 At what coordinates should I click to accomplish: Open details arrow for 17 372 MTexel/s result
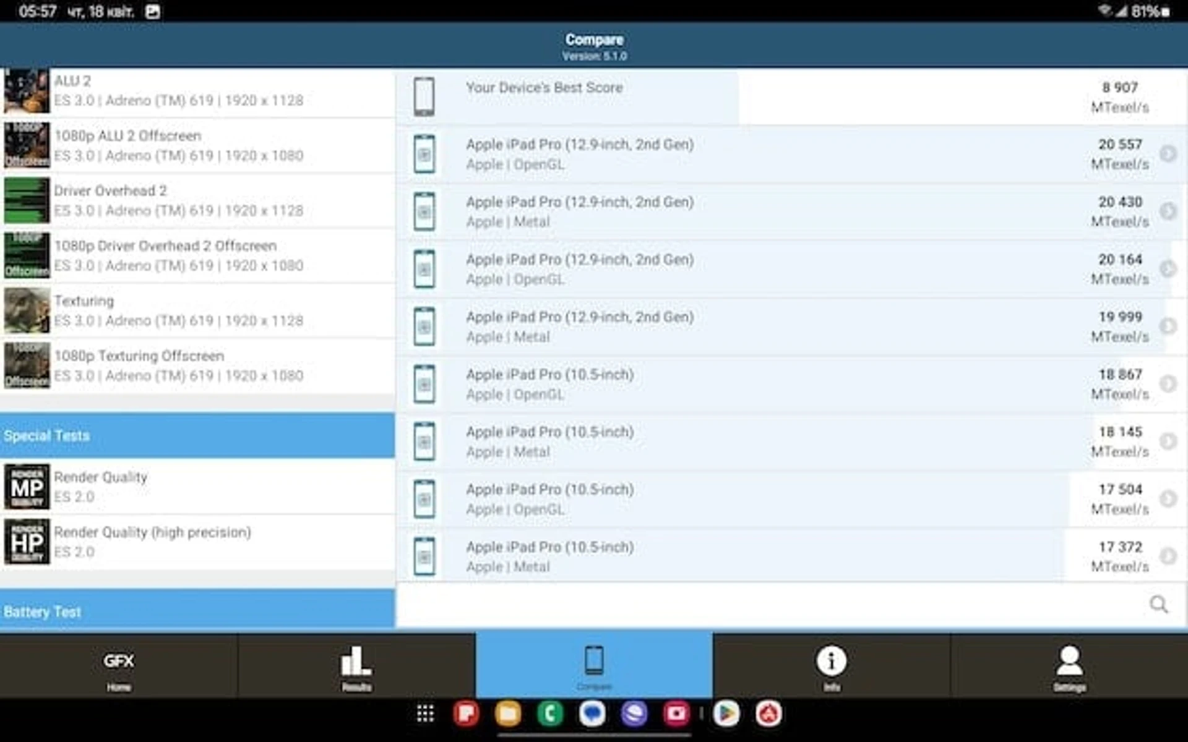1168,556
